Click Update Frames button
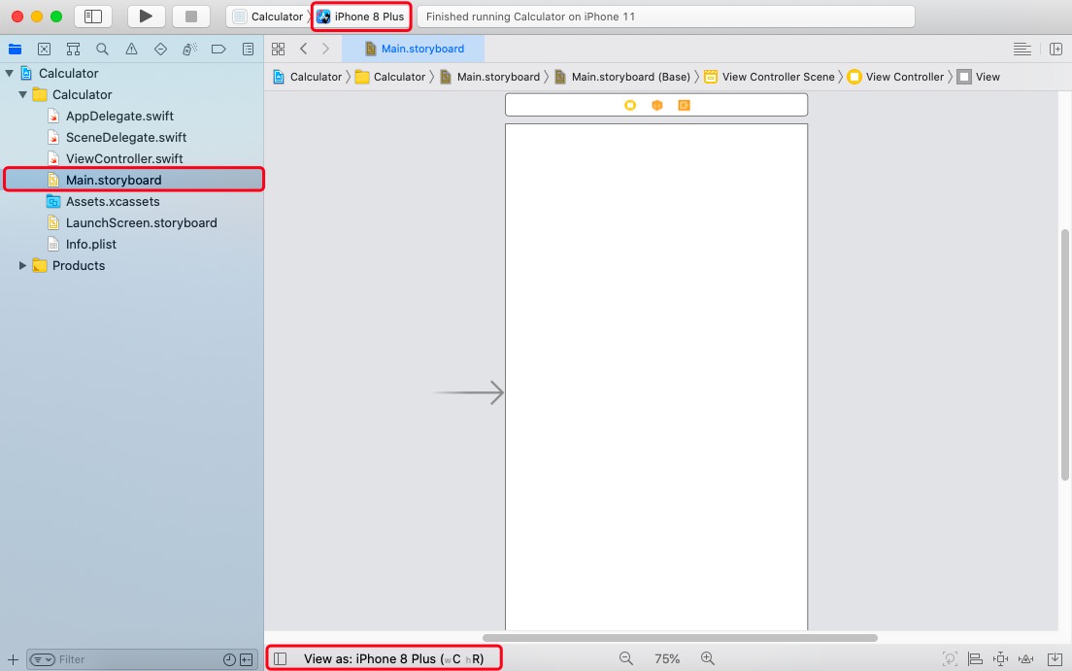 point(950,658)
